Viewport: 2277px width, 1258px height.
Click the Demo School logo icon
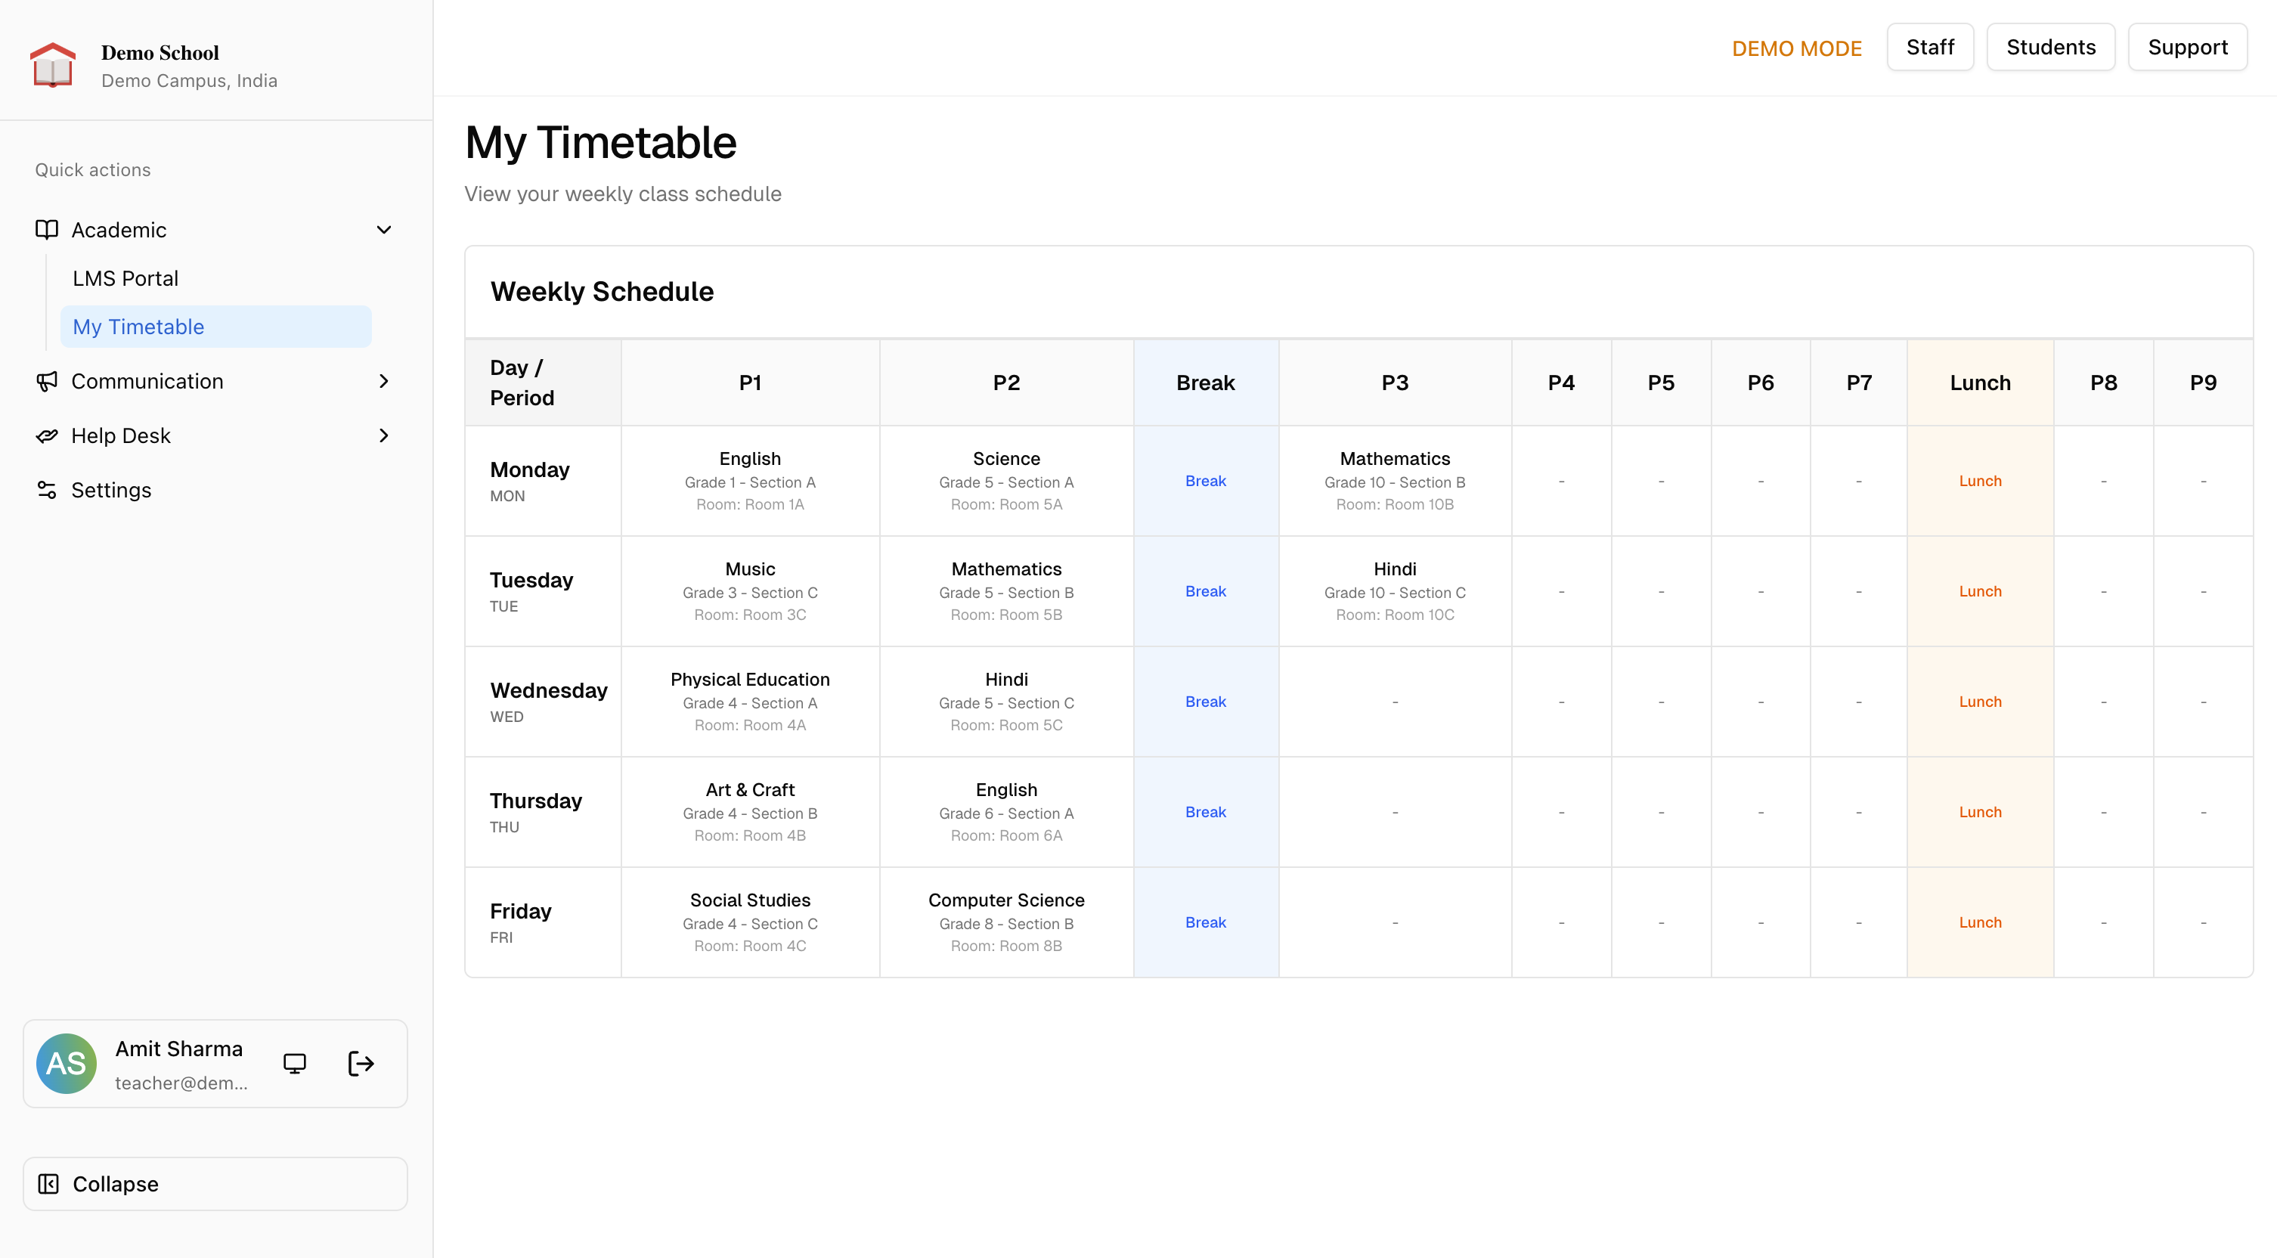[52, 66]
